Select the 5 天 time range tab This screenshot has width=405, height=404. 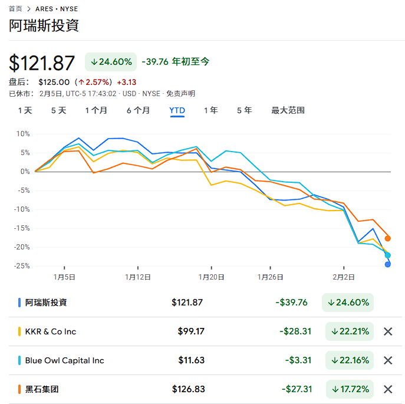[58, 110]
